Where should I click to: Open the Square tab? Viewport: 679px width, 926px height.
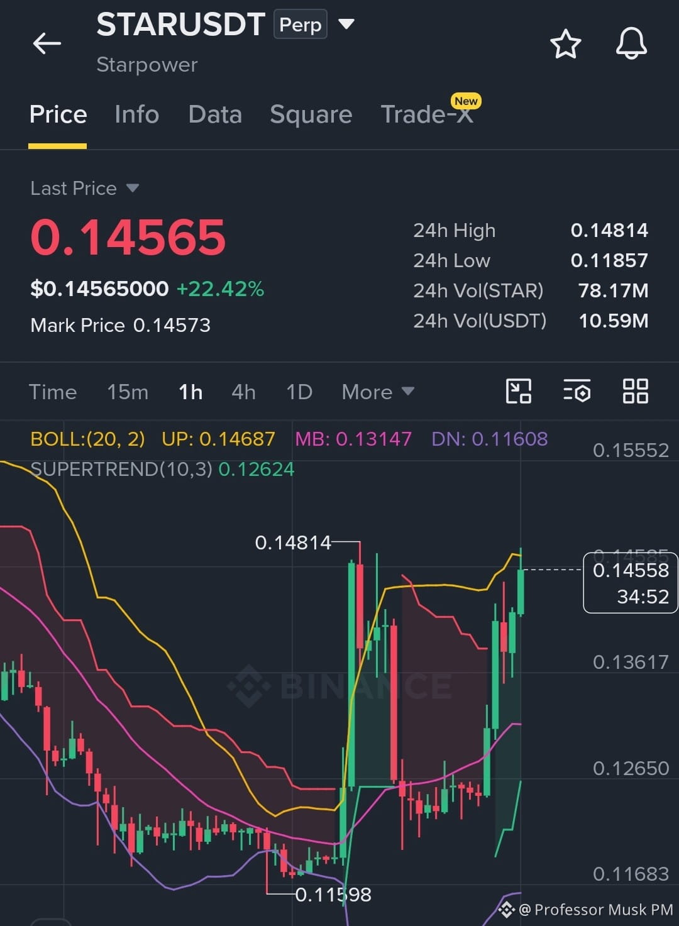[311, 114]
